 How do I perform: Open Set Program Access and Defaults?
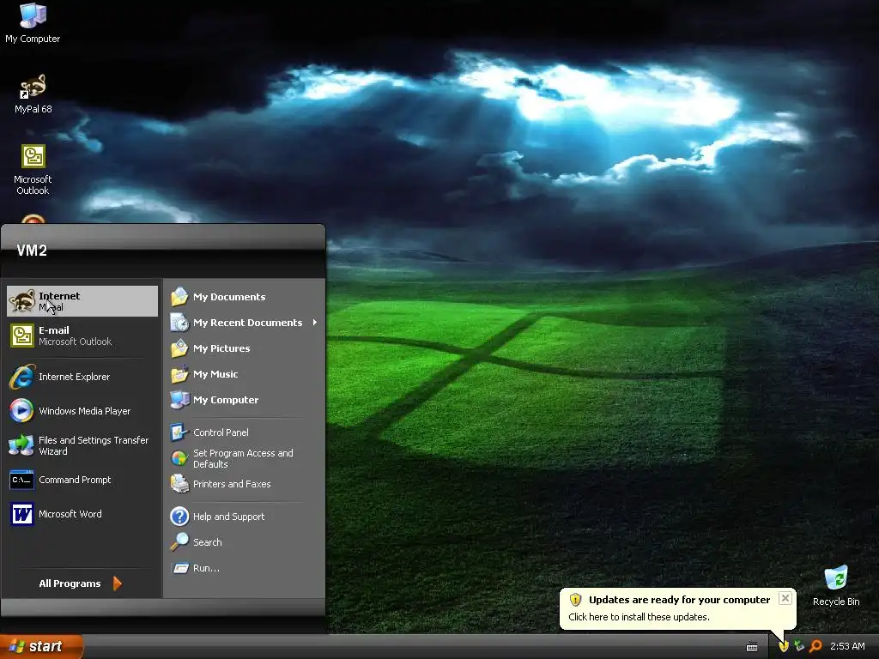point(245,458)
